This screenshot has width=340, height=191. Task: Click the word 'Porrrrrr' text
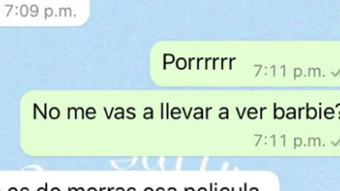pos(199,62)
